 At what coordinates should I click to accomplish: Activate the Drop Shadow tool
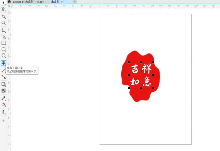coord(3,84)
